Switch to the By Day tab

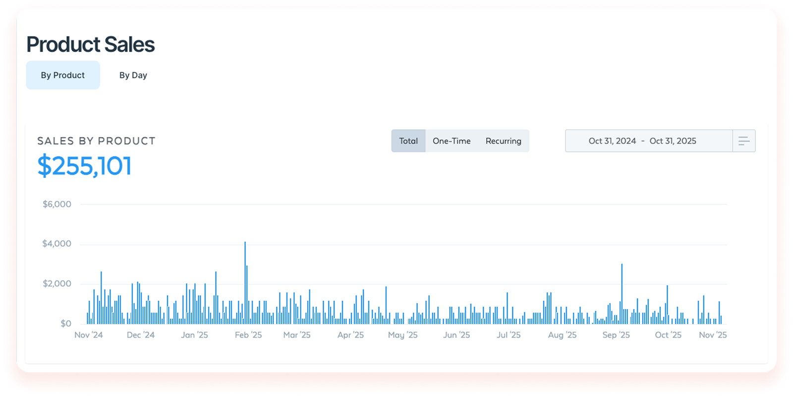(133, 75)
